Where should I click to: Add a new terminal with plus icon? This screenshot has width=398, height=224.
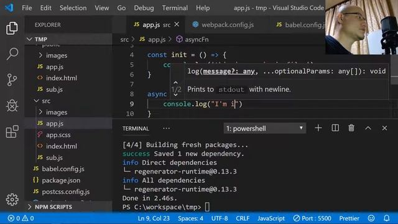[x=318, y=128]
